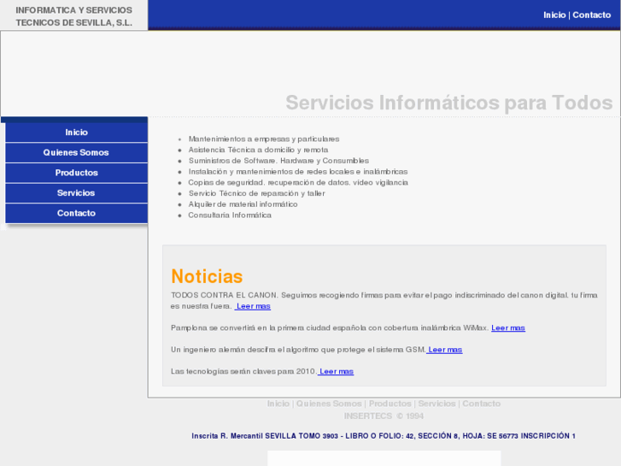Select Quienes Somos in the sidebar menu

[x=76, y=153]
